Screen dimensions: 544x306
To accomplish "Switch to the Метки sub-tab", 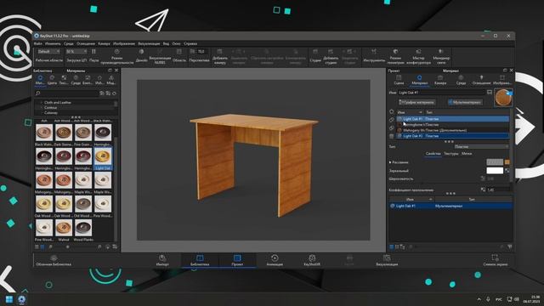I will point(467,154).
